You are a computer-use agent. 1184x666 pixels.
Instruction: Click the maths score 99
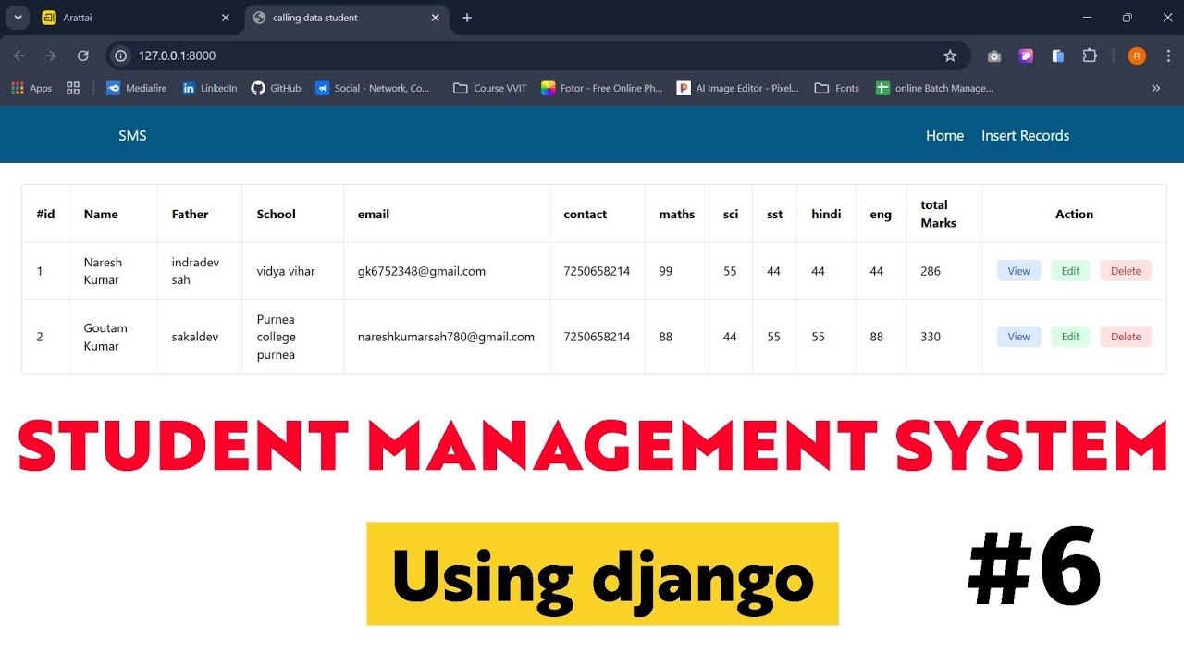pyautogui.click(x=666, y=271)
